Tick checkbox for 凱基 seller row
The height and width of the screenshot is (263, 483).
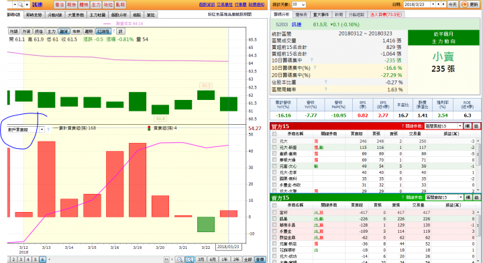coord(274,219)
